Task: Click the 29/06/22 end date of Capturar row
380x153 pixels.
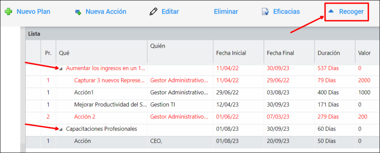Action: click(x=278, y=81)
